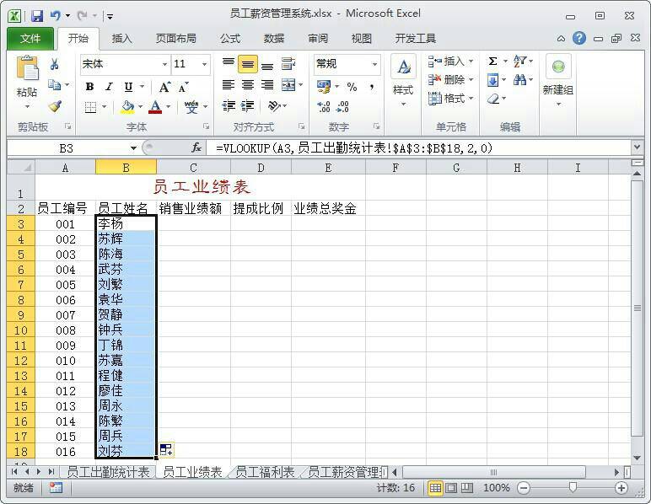Image resolution: width=651 pixels, height=504 pixels.
Task: Click the Percent Style icon
Action: 352,87
